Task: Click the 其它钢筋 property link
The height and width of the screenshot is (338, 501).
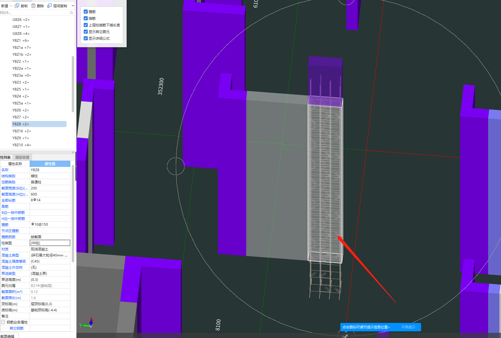Action: pyautogui.click(x=17, y=328)
